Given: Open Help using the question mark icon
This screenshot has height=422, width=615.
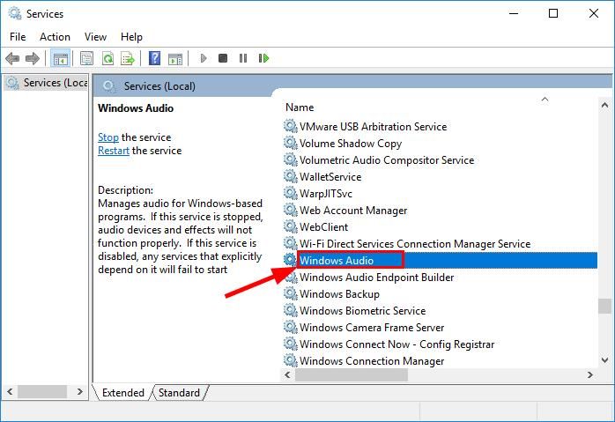Looking at the screenshot, I should (x=154, y=59).
